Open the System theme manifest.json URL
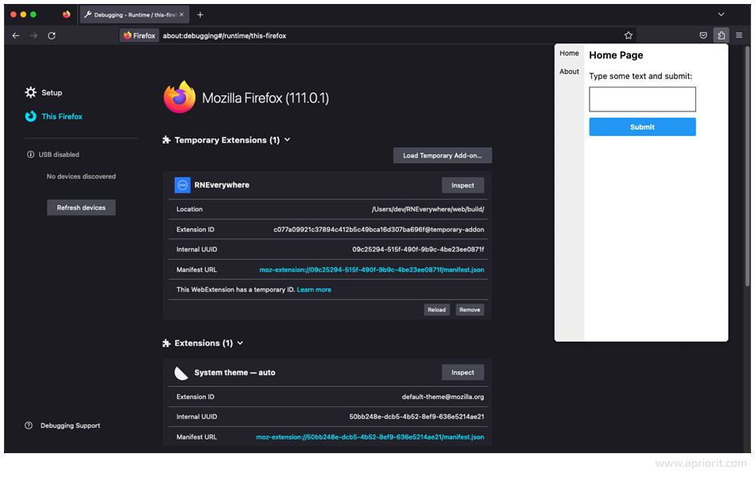Viewport: 755px width, 477px height. click(370, 437)
